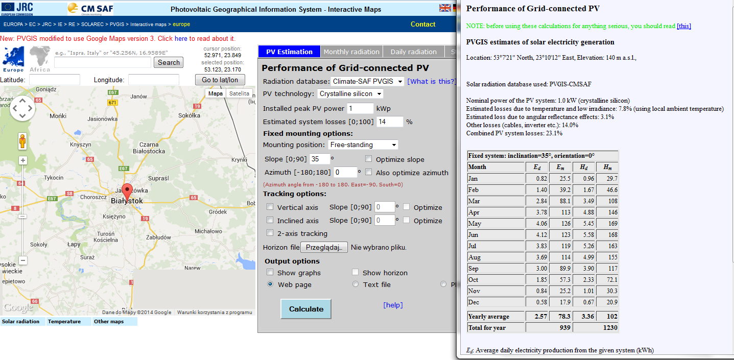The image size is (734, 360).
Task: Open the Daily radiation tab
Action: pyautogui.click(x=414, y=52)
